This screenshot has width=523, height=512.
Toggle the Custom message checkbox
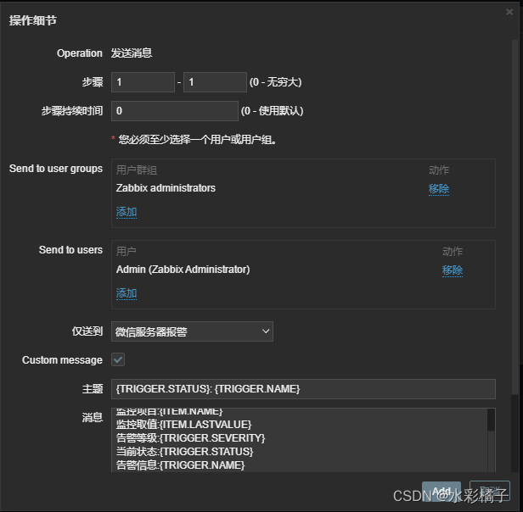click(118, 359)
